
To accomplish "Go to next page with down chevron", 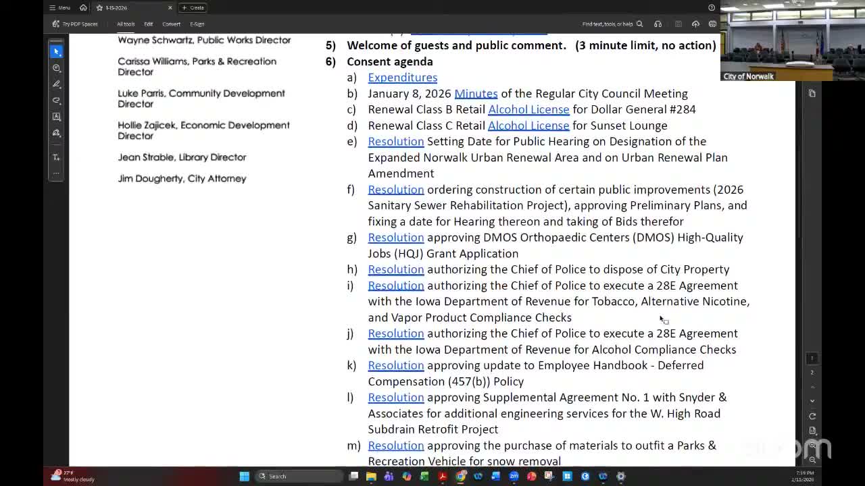I will (x=812, y=401).
